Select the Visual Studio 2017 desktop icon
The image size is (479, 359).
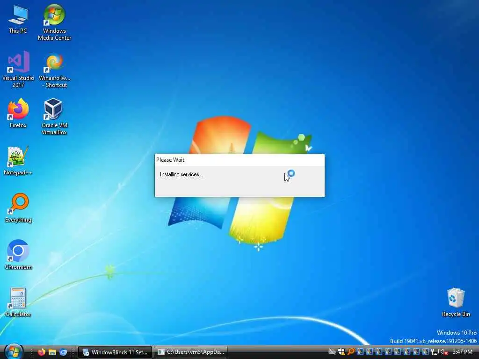pyautogui.click(x=18, y=70)
